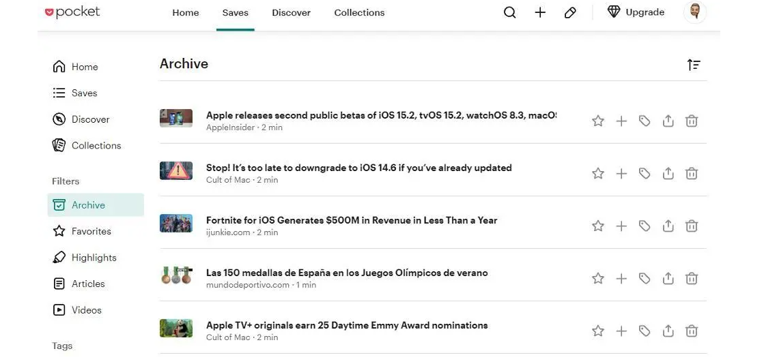Favorite the Apple releases second public betas article
The height and width of the screenshot is (364, 764).
[598, 121]
